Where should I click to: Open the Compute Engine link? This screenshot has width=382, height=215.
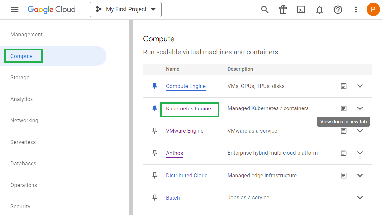coord(186,86)
